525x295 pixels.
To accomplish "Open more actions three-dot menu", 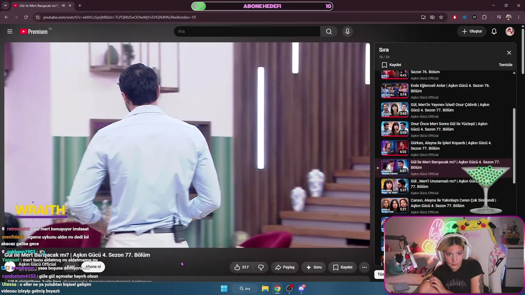I will (x=364, y=267).
